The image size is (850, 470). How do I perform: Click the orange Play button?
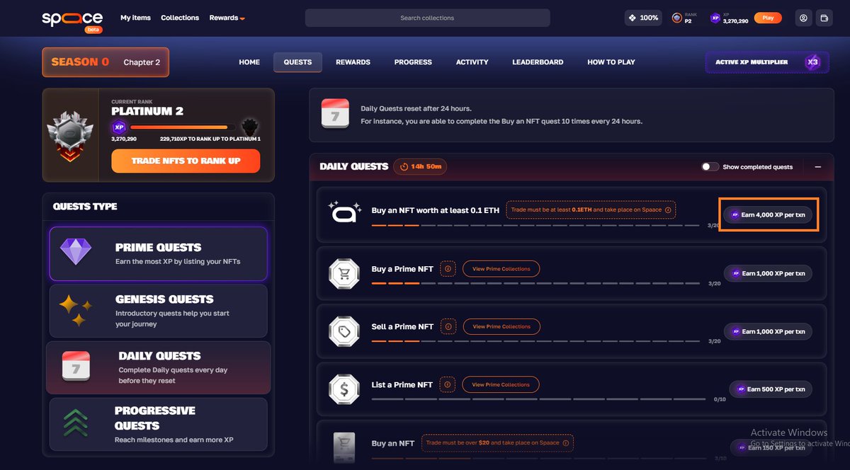tap(768, 18)
